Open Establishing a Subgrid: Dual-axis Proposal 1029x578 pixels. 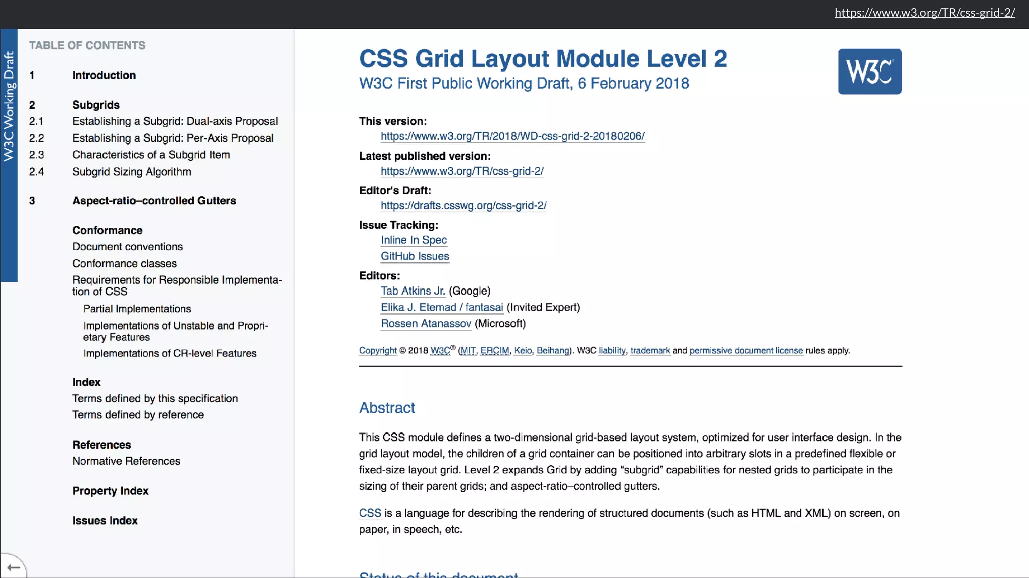tap(175, 121)
